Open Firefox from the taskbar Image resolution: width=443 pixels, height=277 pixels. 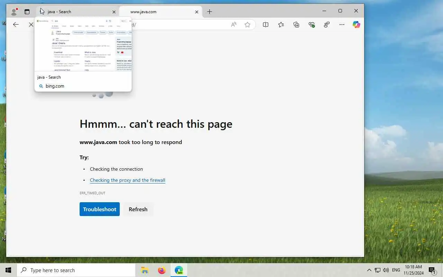pos(162,270)
